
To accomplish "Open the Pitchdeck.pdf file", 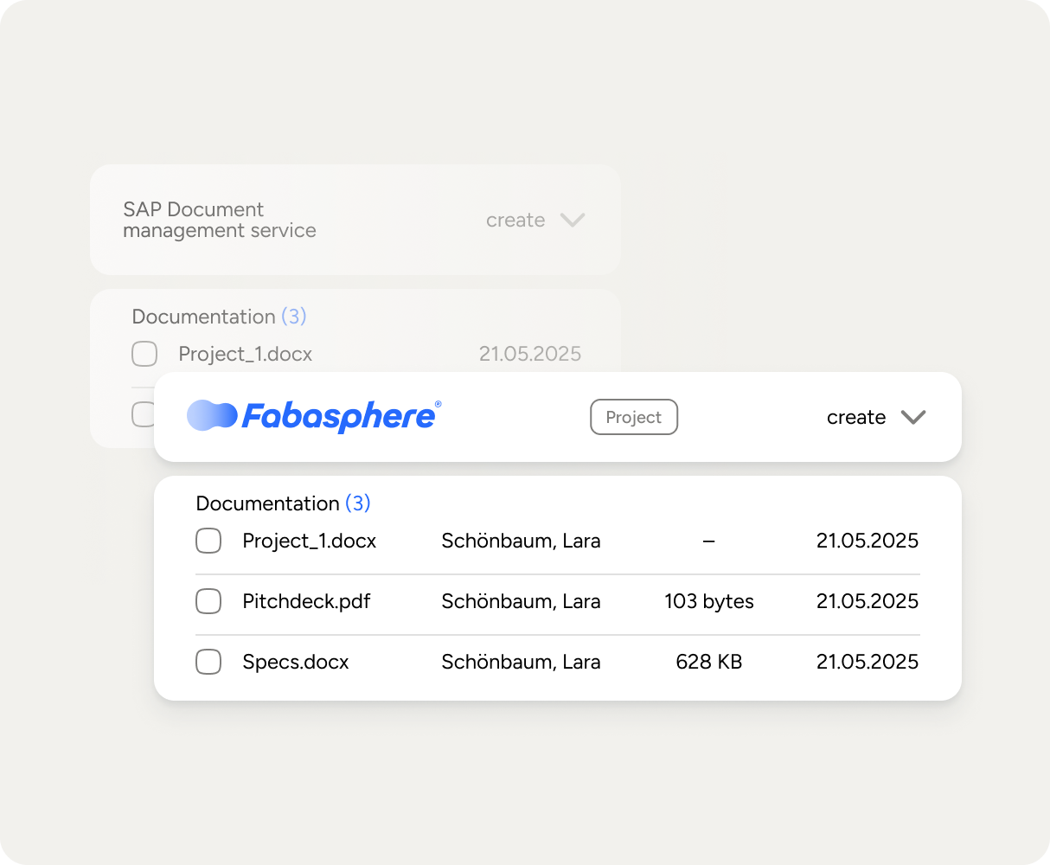I will pos(306,601).
